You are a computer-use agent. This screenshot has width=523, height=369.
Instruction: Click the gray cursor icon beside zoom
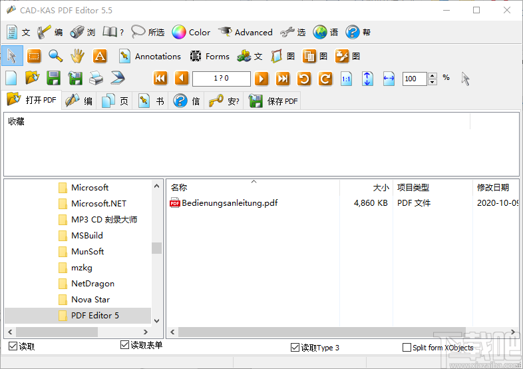pyautogui.click(x=466, y=79)
